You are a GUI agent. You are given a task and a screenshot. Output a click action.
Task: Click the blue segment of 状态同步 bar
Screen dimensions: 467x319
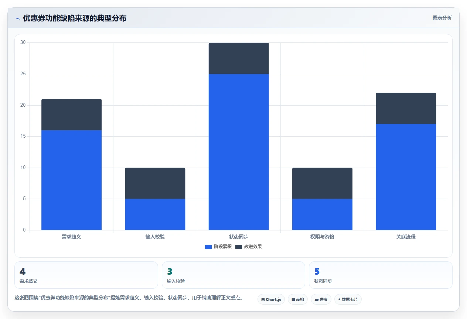tap(239, 152)
